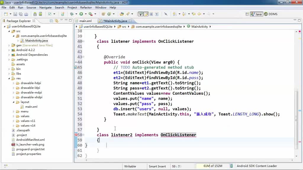
Task: Click the heap memory status bar
Action: [212, 166]
